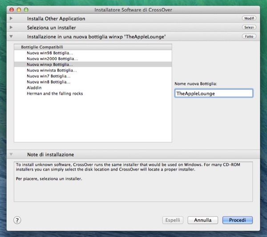Select Nuova win7 Bottiglia

(93, 76)
